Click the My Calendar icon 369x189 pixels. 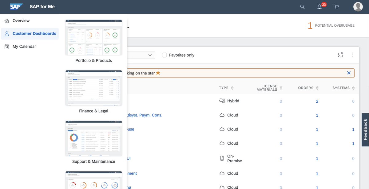point(7,47)
